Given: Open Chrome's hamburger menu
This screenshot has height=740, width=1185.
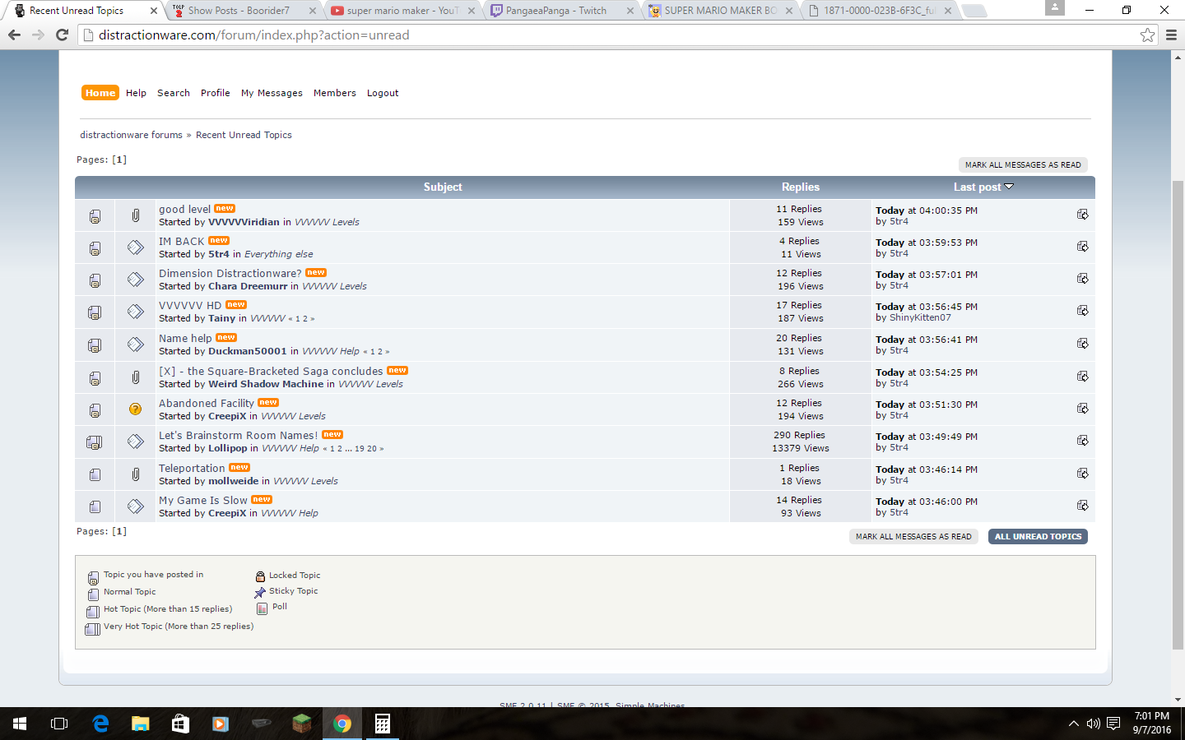Looking at the screenshot, I should pyautogui.click(x=1171, y=35).
